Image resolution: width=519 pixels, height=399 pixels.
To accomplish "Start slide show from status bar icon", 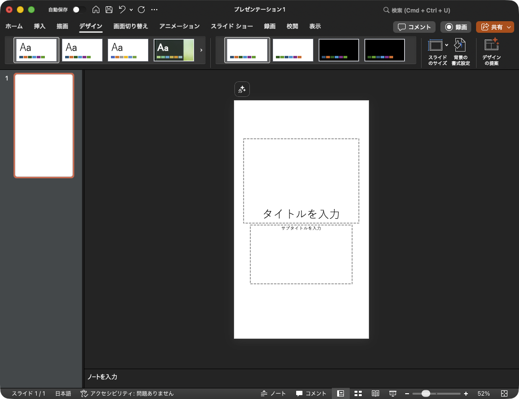I will click(x=393, y=394).
